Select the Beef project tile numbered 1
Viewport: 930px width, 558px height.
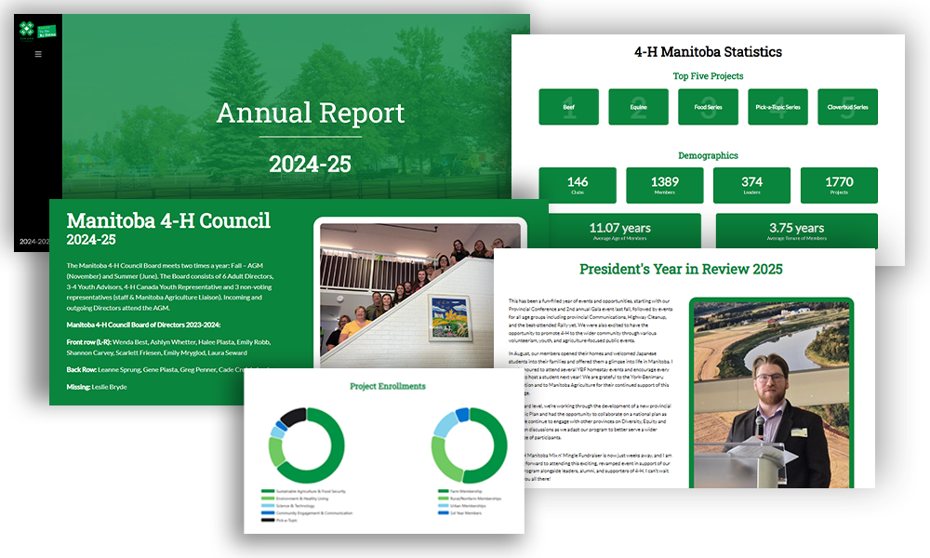pos(568,106)
